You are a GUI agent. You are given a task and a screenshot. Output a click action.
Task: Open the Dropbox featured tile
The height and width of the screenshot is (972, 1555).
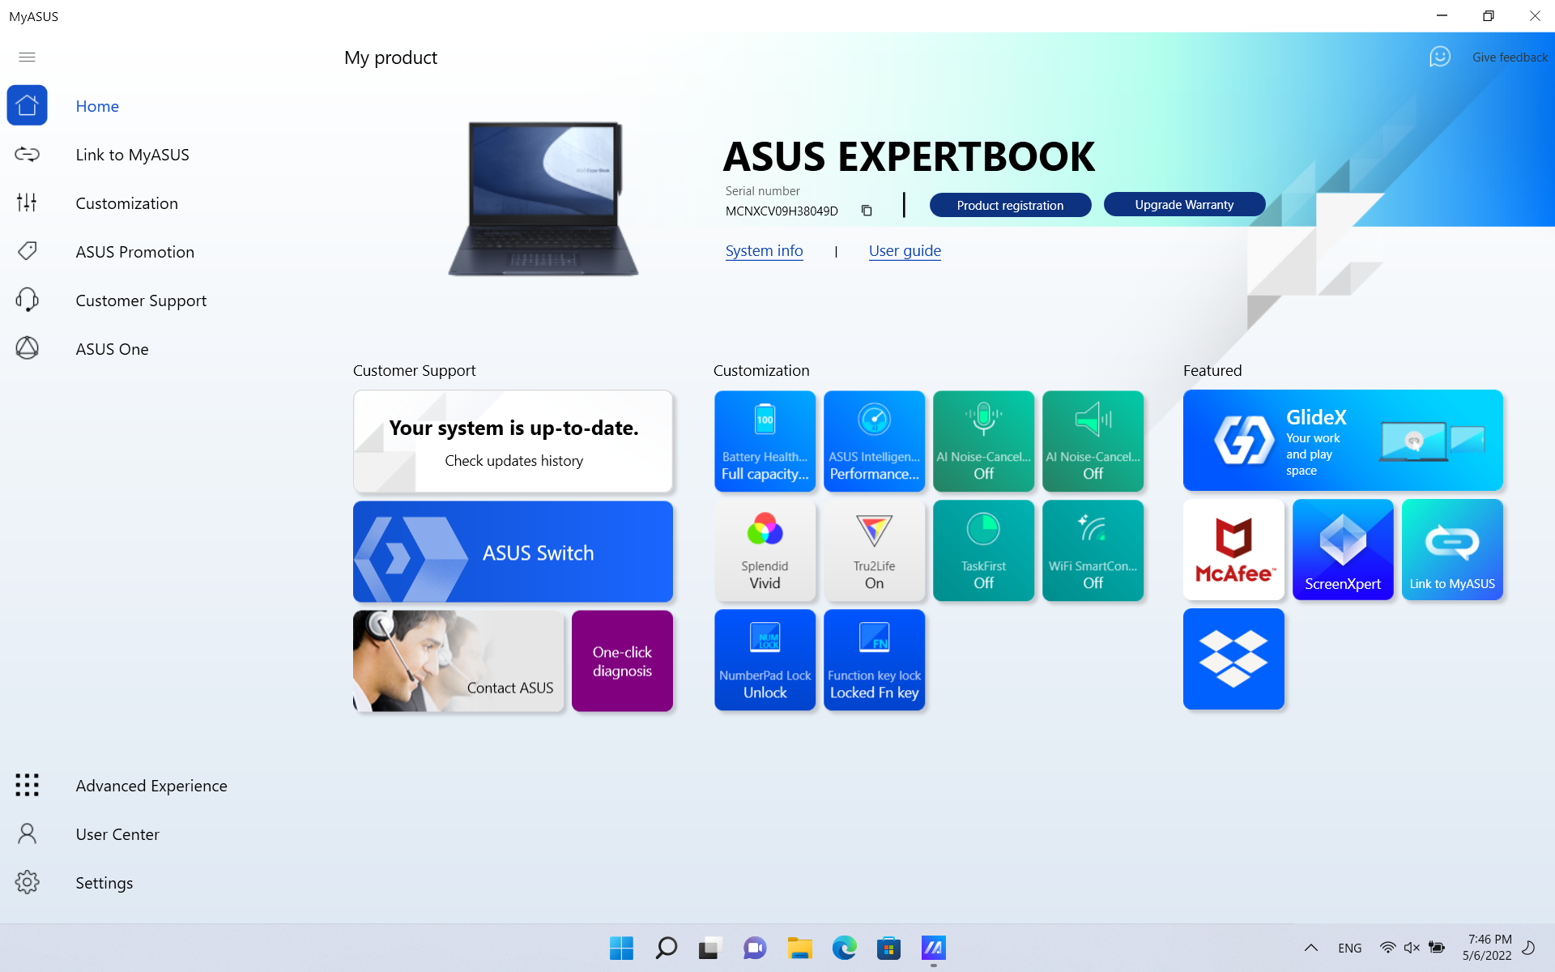coord(1233,659)
